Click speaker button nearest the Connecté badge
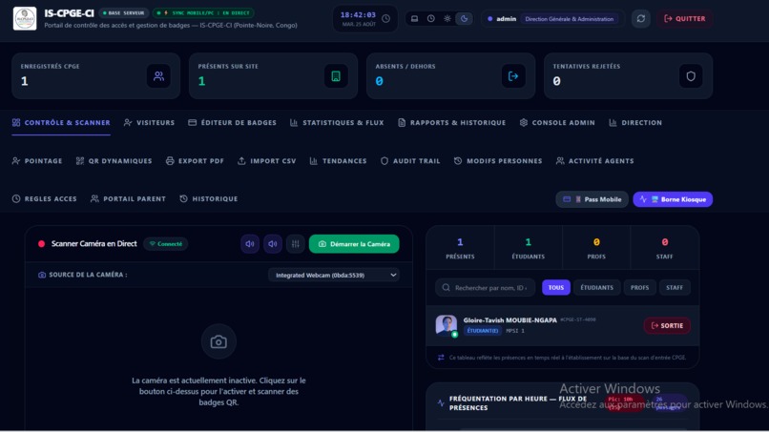This screenshot has height=432, width=769. (x=250, y=244)
